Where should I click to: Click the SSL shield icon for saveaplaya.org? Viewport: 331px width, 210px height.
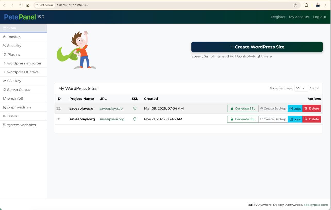(135, 119)
